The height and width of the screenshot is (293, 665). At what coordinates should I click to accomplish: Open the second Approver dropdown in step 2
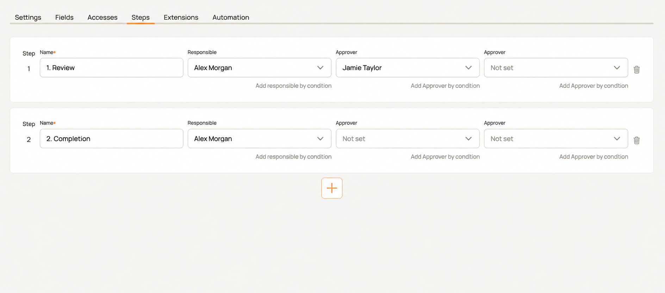pyautogui.click(x=556, y=139)
